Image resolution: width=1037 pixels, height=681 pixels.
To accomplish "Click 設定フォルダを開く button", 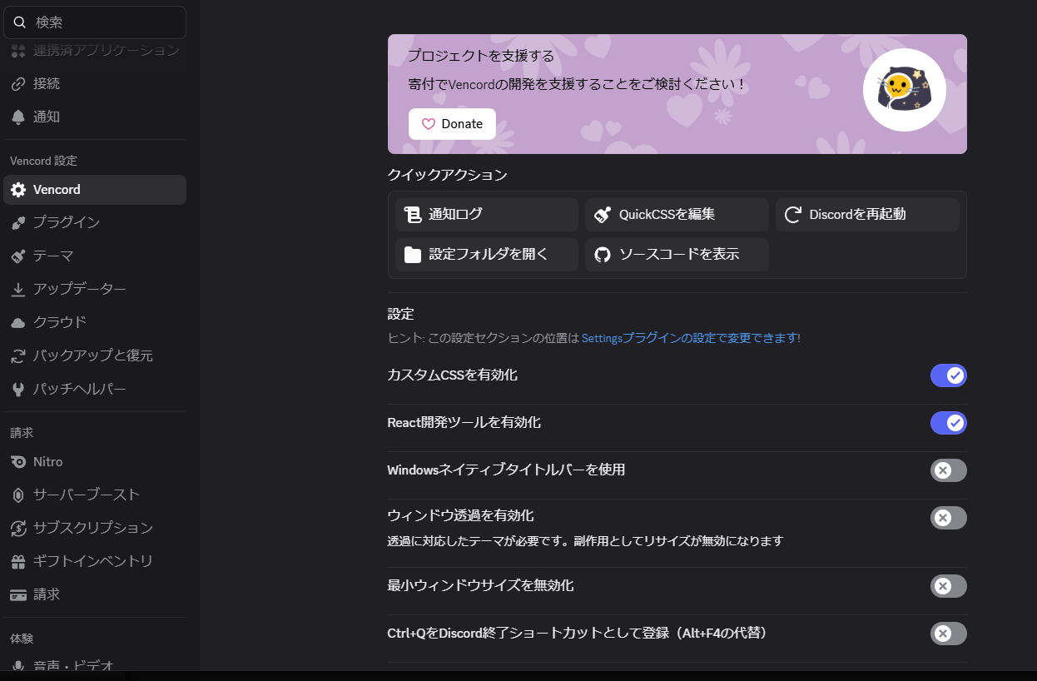I will click(487, 255).
